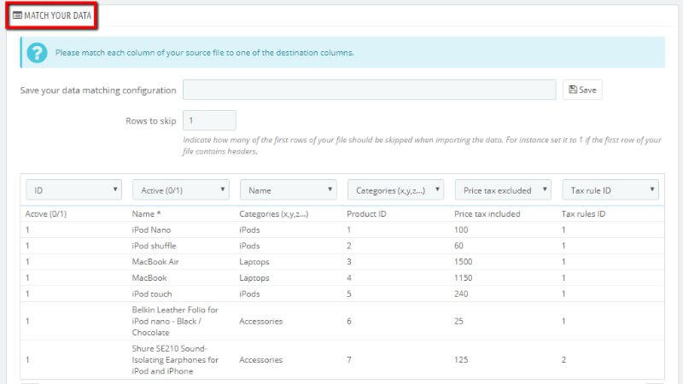Click the price value 240
Screen dimensions: 683x384
461,294
